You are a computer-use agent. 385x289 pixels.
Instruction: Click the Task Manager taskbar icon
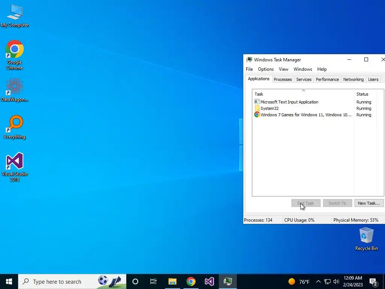point(228,281)
